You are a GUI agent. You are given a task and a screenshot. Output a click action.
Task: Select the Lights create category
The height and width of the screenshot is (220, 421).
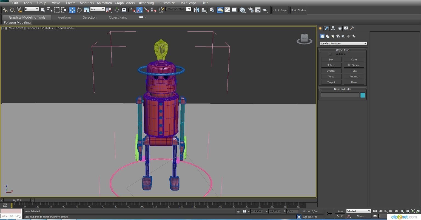(333, 36)
